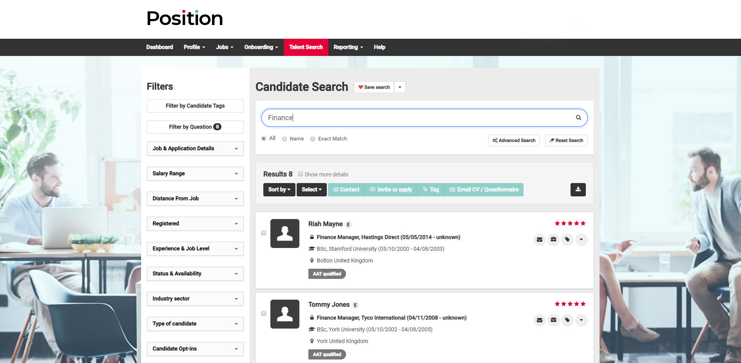Click envelope icon for Tommy Jones
The height and width of the screenshot is (363, 741).
click(x=540, y=320)
